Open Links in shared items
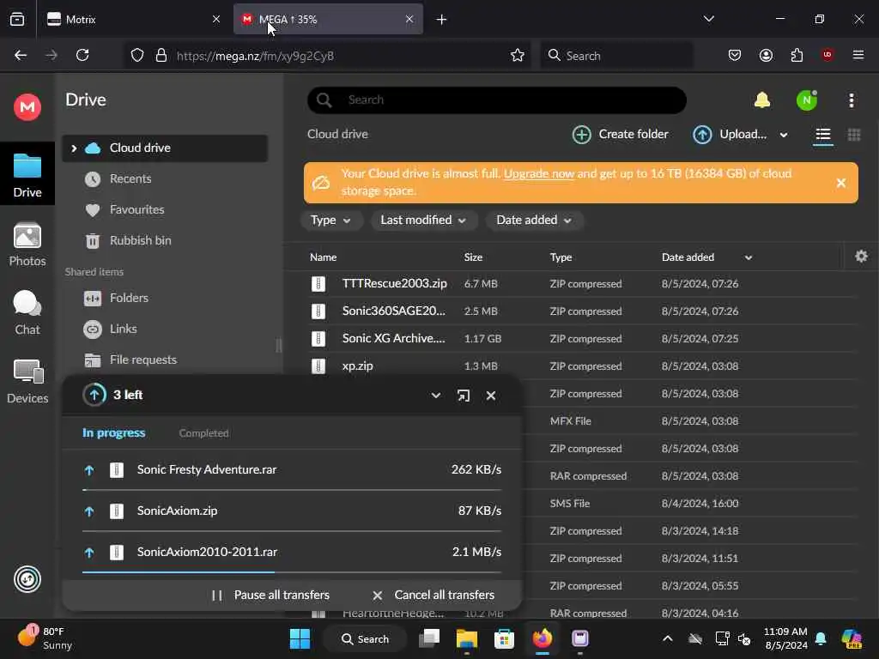 124,329
